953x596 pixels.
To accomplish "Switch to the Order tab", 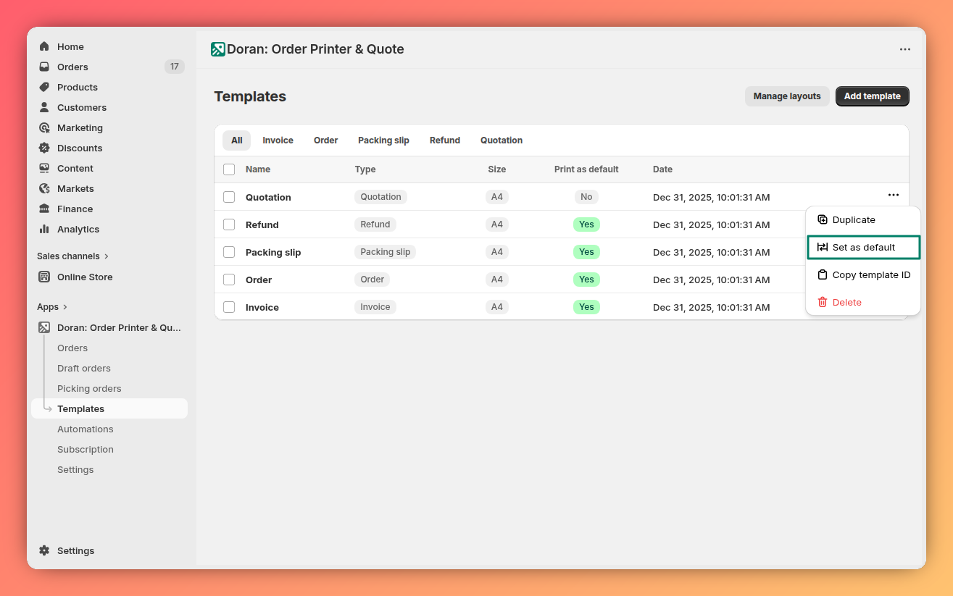I will pos(326,140).
